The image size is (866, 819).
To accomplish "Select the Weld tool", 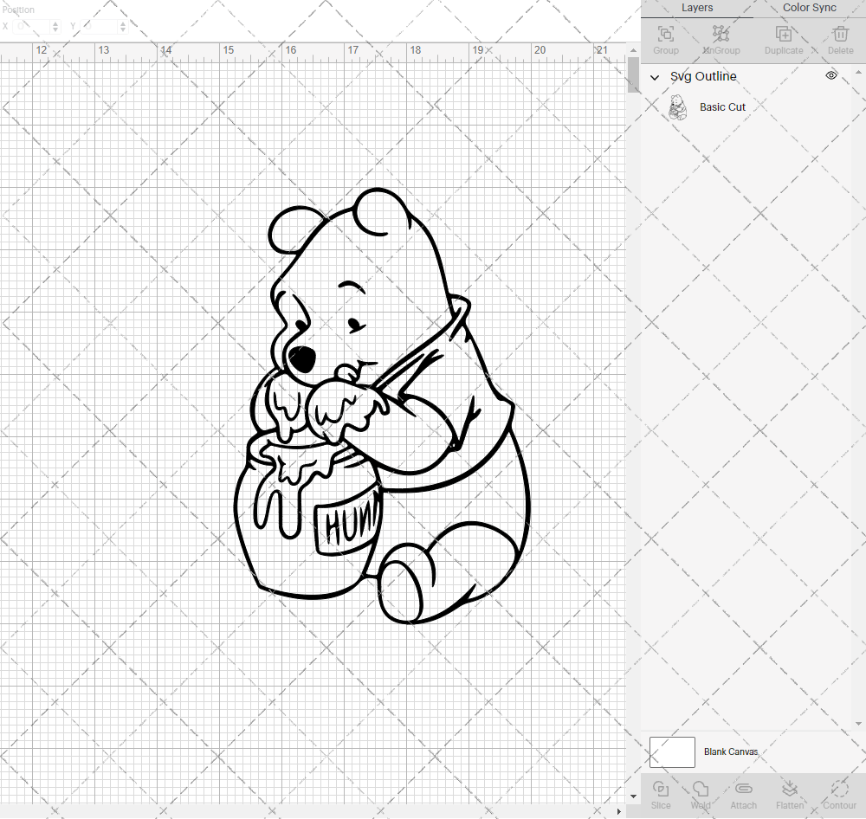I will click(x=700, y=790).
